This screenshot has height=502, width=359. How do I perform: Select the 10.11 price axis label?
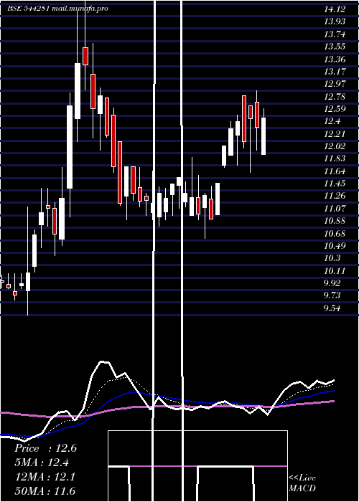[x=335, y=271]
